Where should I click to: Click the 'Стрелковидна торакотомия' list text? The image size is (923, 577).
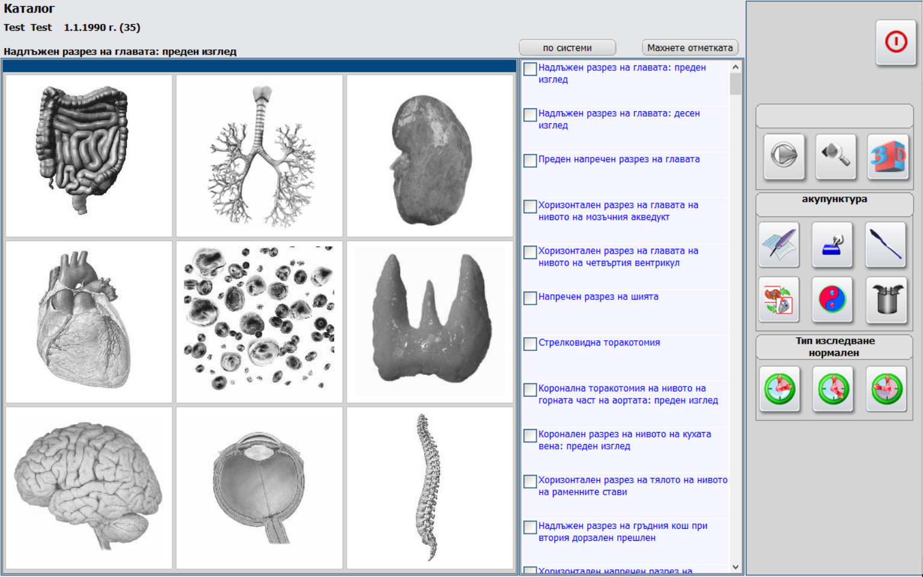pos(599,343)
